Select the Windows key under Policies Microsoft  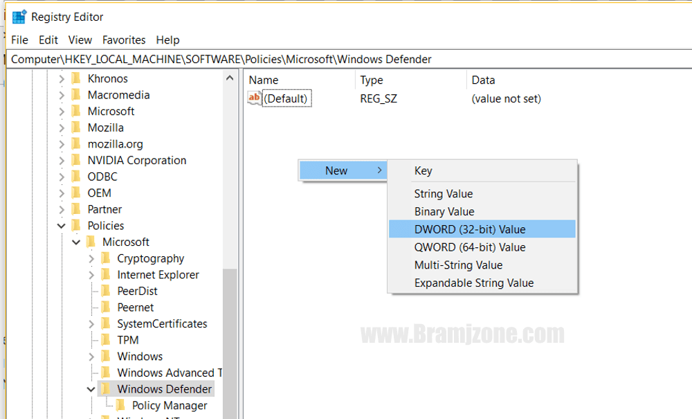[140, 356]
